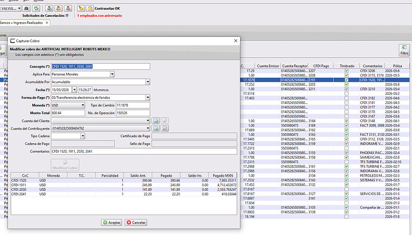Click the Cuenta Receptor column header
Viewport: 412px width, 235px height.
tap(294, 66)
